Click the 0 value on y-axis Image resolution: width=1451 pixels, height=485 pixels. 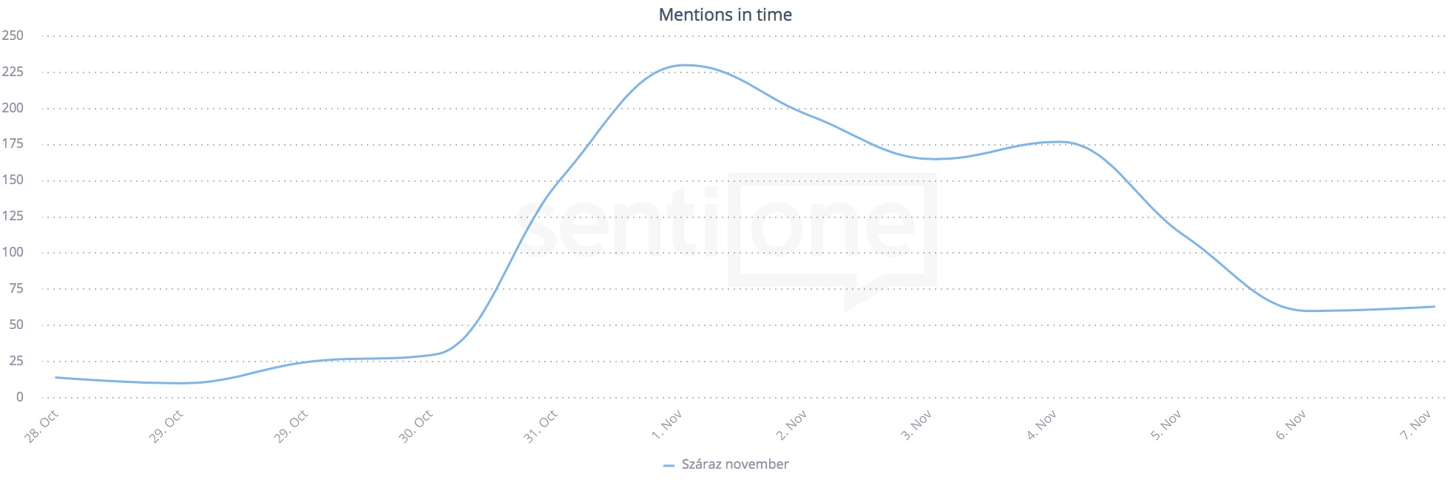coord(20,397)
